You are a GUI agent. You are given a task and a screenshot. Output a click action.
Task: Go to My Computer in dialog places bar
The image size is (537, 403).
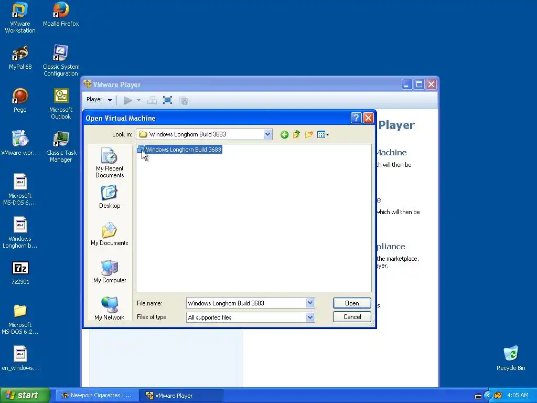[x=110, y=272]
